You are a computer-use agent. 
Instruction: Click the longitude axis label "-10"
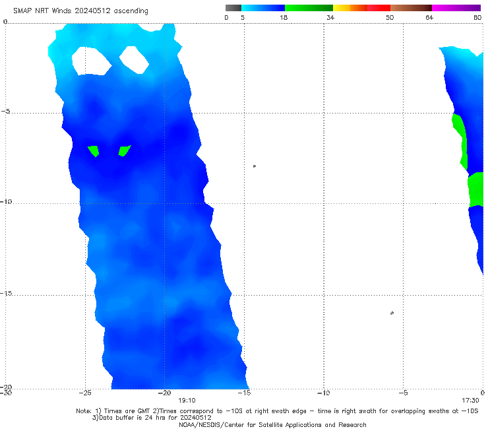tap(324, 393)
